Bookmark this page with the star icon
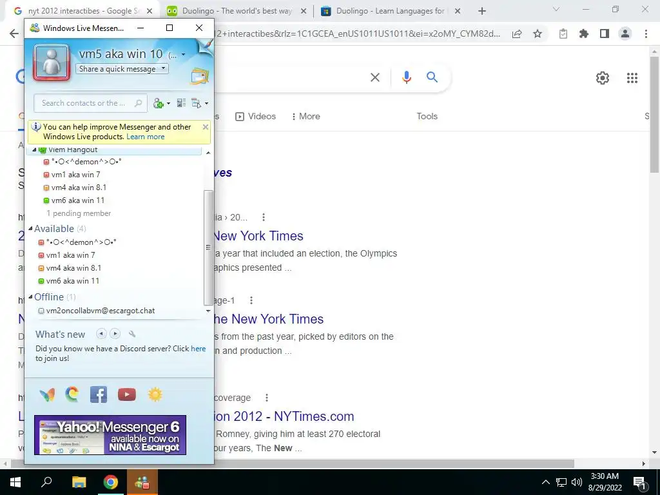 (x=538, y=34)
